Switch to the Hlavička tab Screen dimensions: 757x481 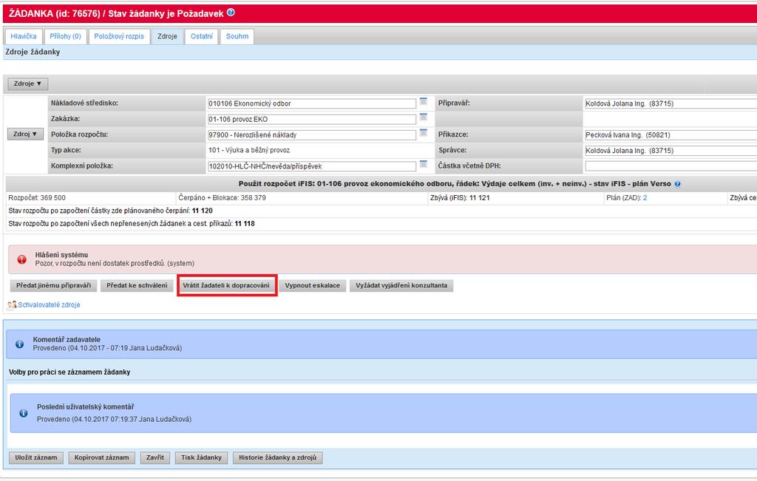tap(23, 36)
